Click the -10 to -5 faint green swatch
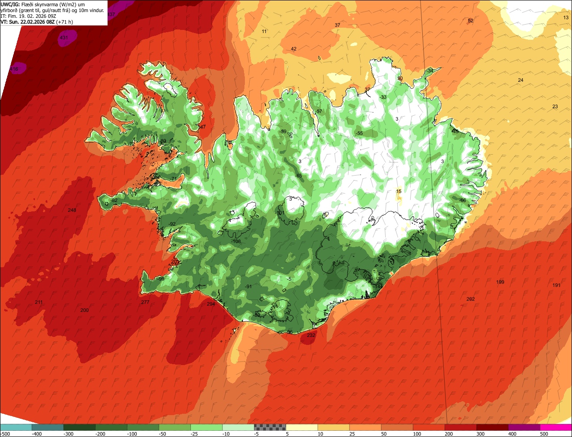 coord(238,427)
